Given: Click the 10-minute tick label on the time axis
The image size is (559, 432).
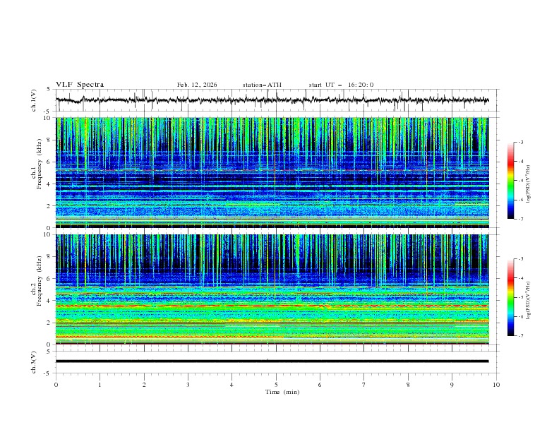Looking at the screenshot, I should pos(496,385).
